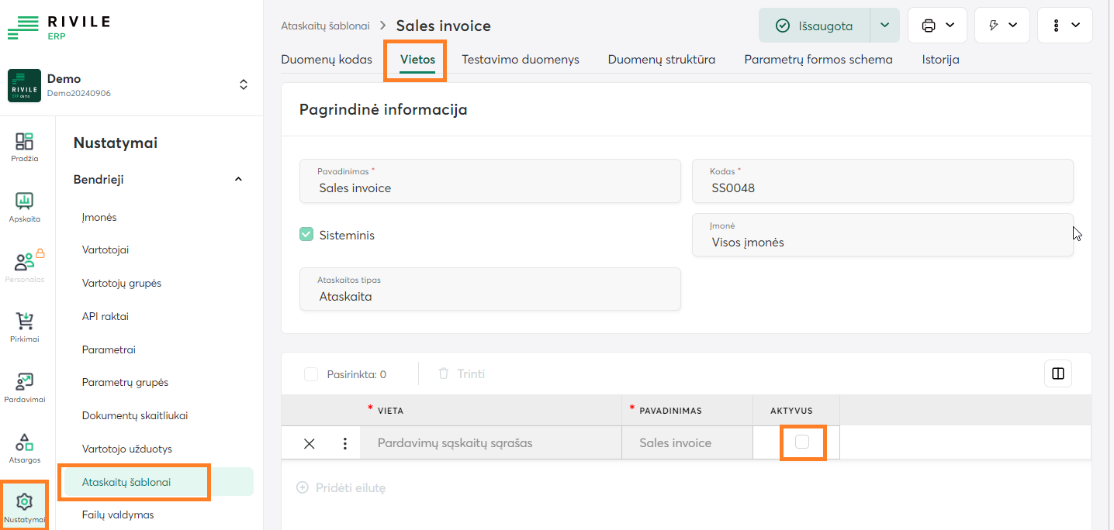Viewport: 1114px width, 530px height.
Task: Remove row with the X icon
Action: (310, 443)
